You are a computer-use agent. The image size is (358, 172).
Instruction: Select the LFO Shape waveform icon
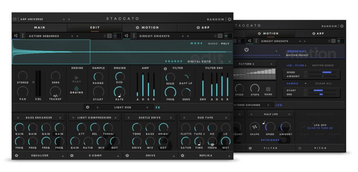click(255, 126)
